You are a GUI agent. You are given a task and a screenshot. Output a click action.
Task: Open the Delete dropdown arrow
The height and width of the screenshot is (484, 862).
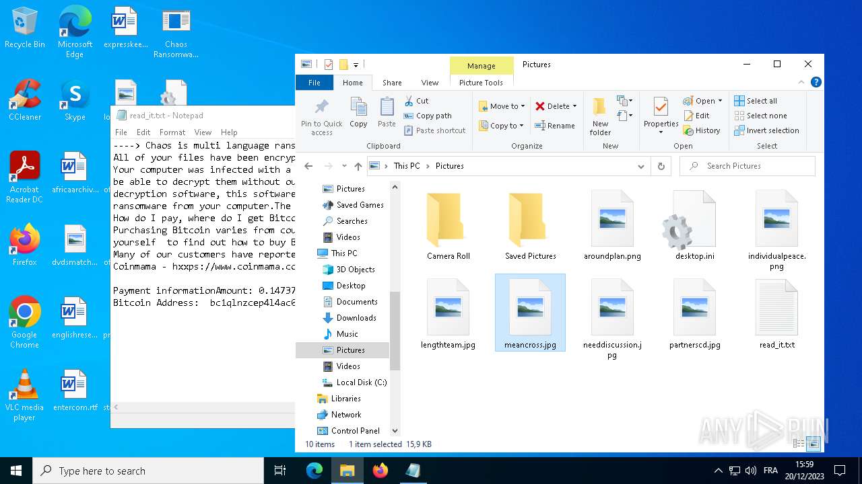(574, 106)
